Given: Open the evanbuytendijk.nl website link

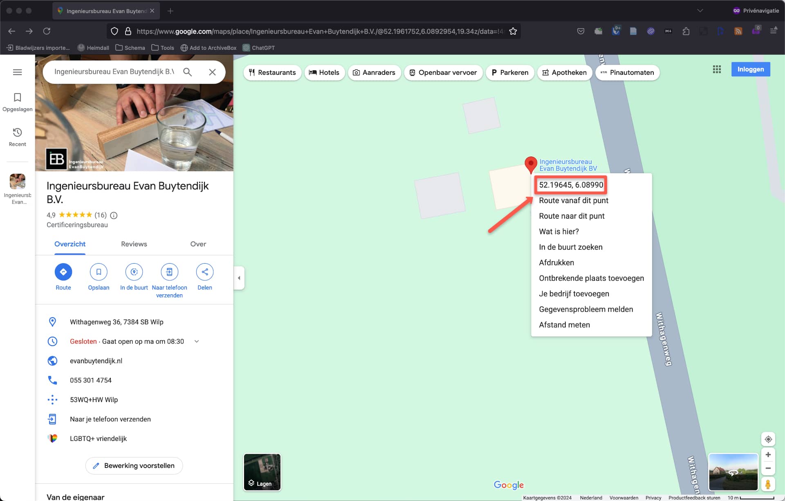Looking at the screenshot, I should 96,361.
